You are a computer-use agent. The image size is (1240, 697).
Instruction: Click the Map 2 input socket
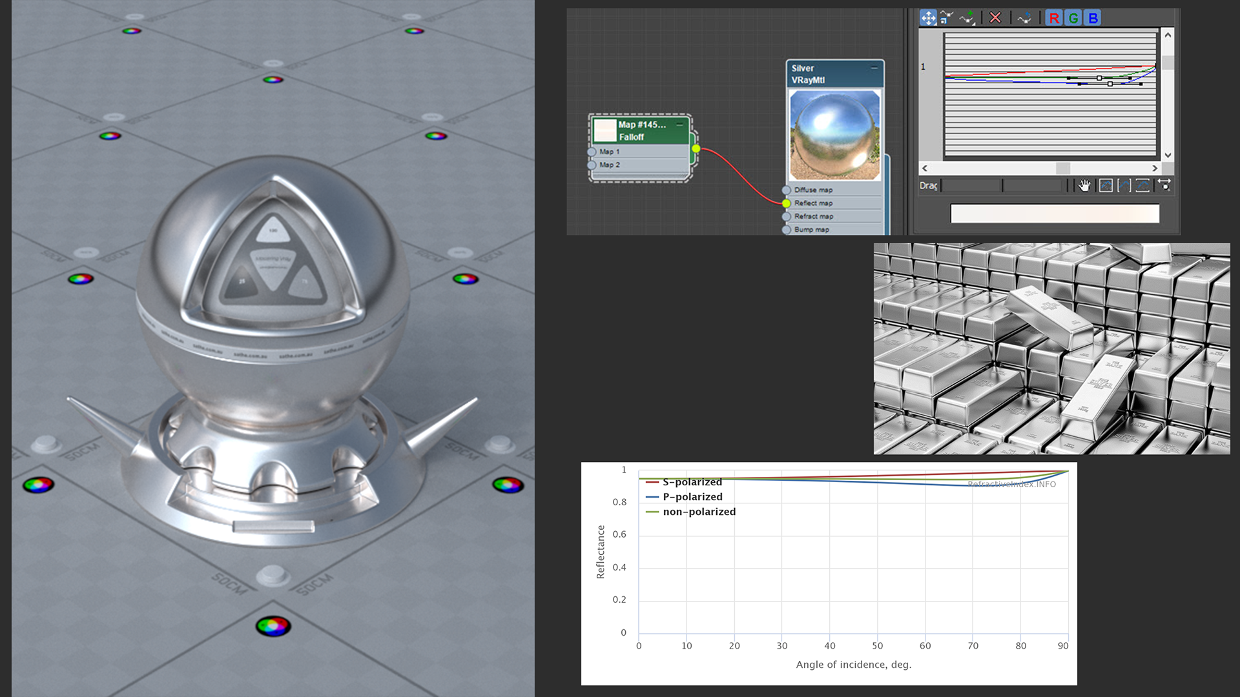(592, 165)
